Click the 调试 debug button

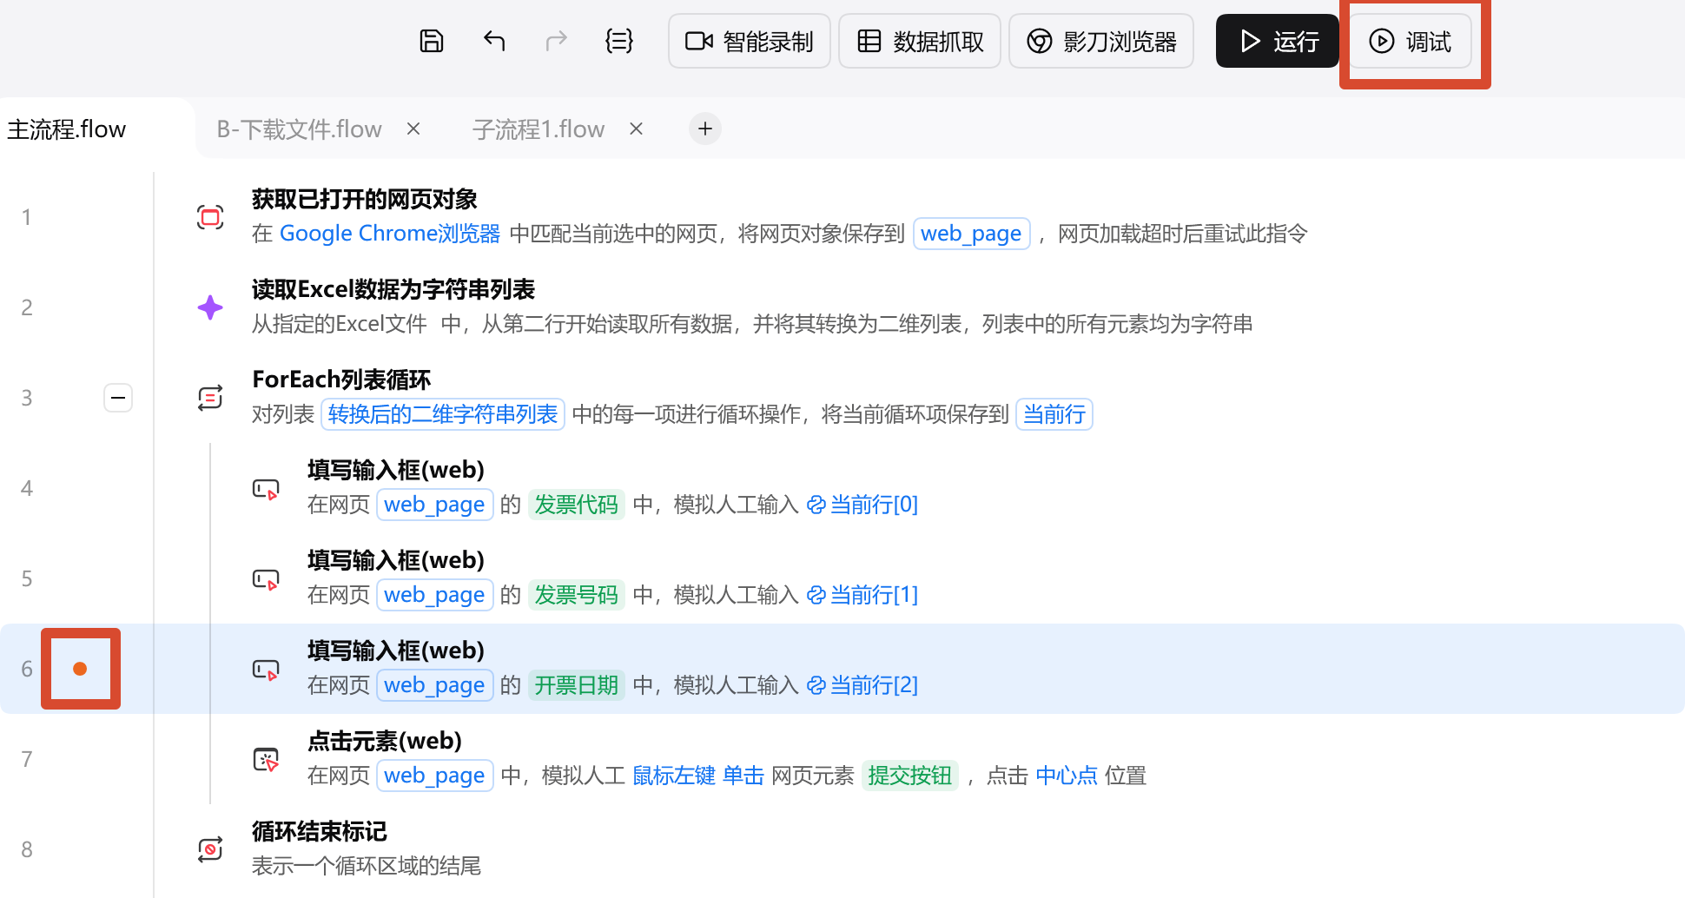click(x=1411, y=41)
